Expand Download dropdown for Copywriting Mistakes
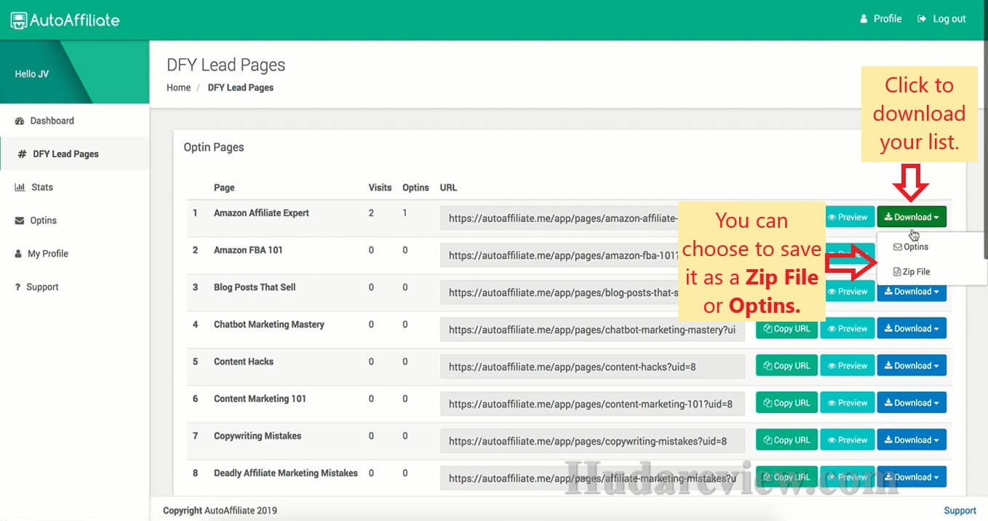 point(911,440)
